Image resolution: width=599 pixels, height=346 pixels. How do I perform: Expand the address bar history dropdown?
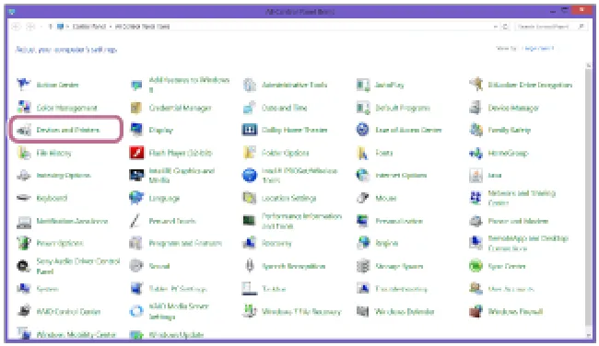495,27
